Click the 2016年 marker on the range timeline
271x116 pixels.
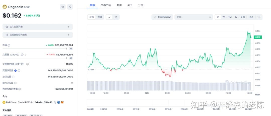120,109
